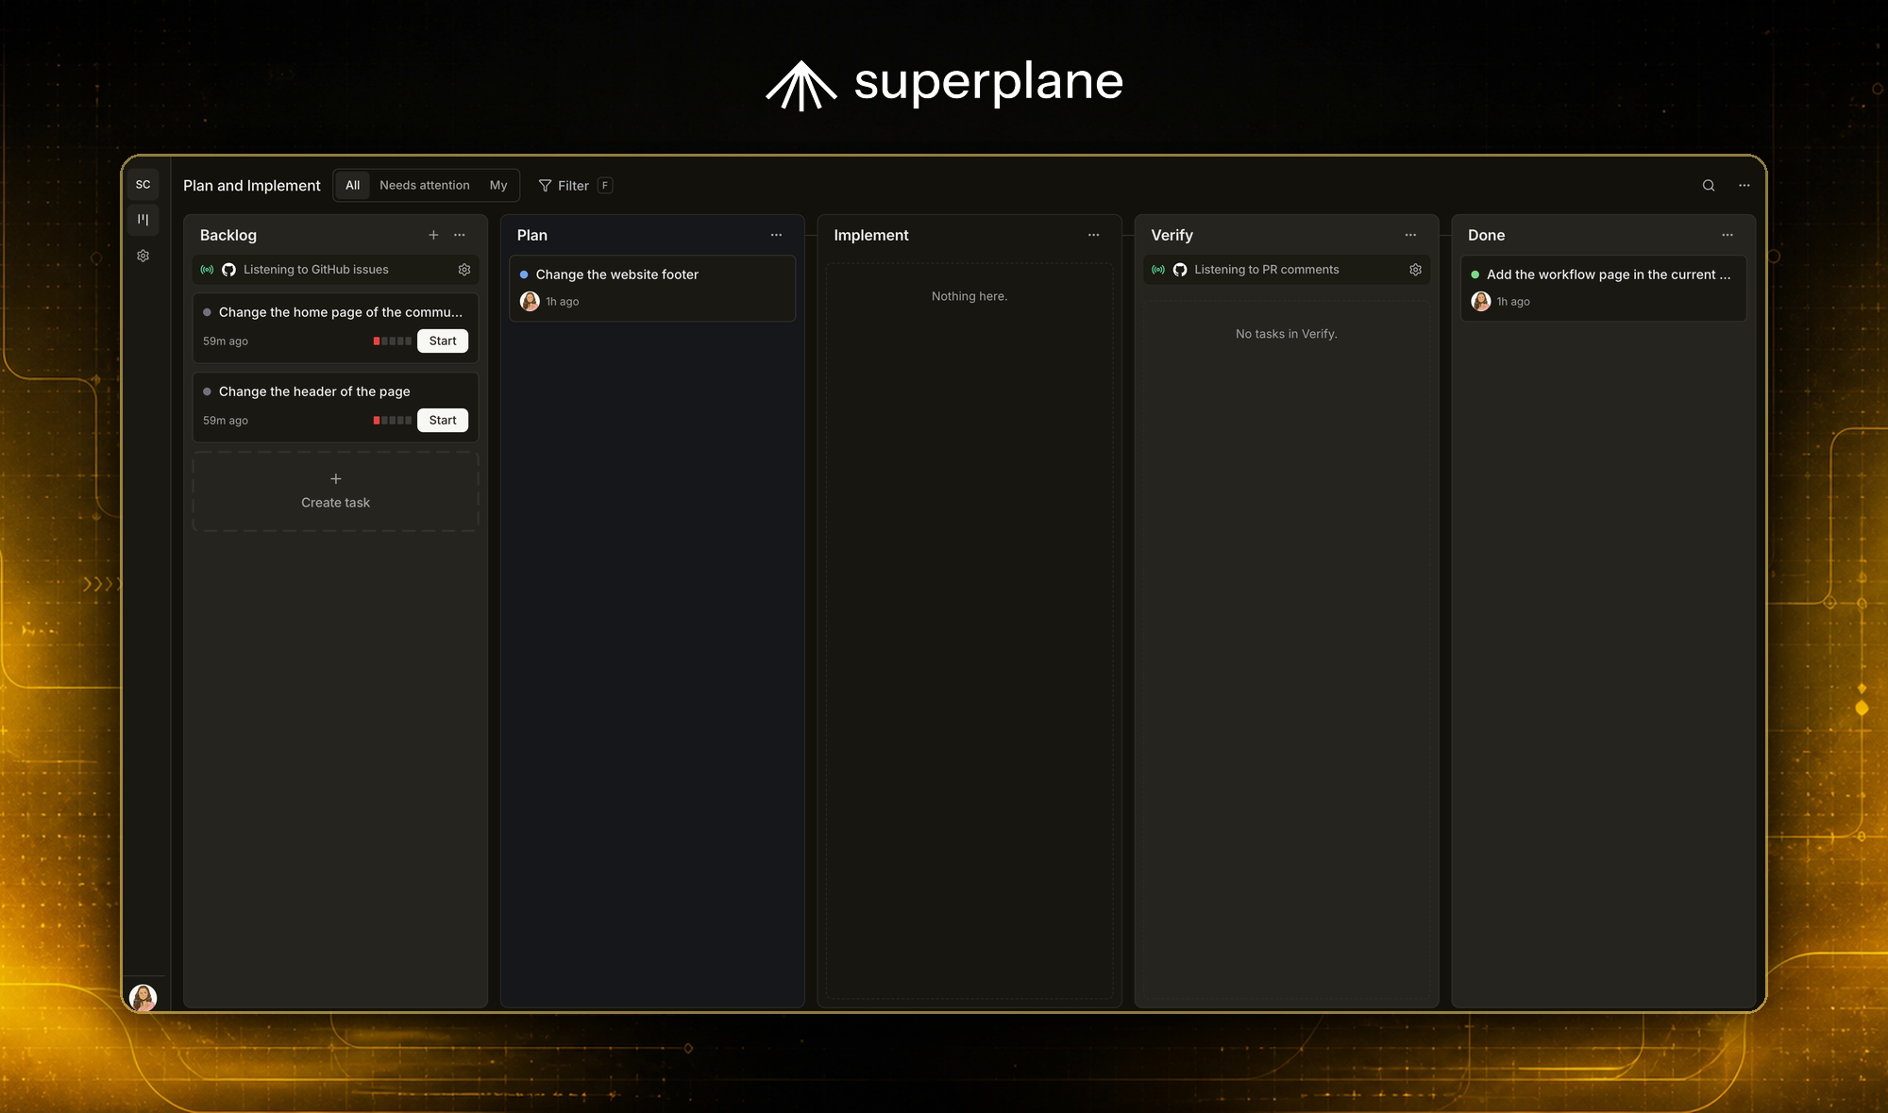Click priority bar on home page task
This screenshot has width=1888, height=1113.
[x=393, y=341]
